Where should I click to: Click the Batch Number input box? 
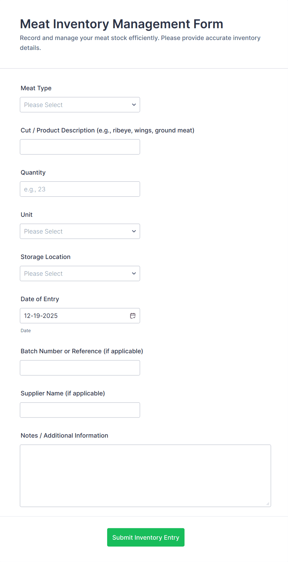coord(80,368)
